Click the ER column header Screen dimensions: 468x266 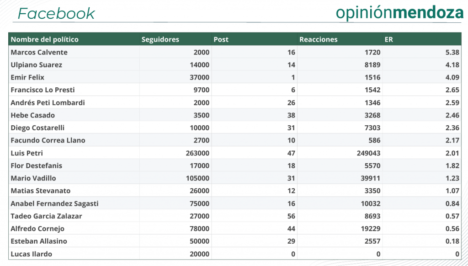[388, 39]
